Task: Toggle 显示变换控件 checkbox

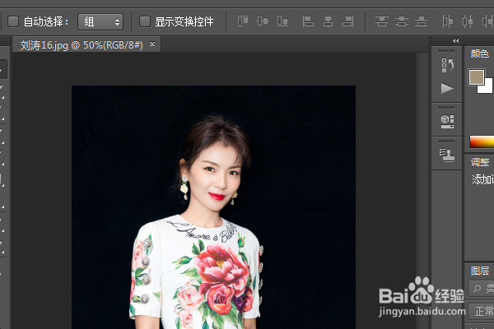Action: (145, 21)
